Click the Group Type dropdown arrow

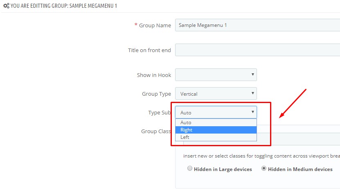(x=252, y=93)
